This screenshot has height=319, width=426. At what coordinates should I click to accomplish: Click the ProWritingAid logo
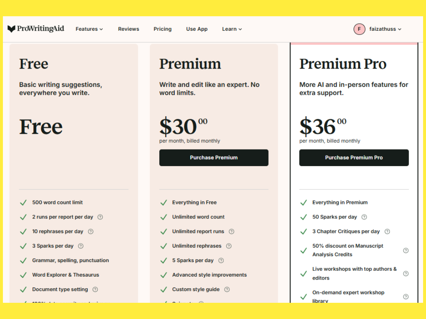[36, 29]
